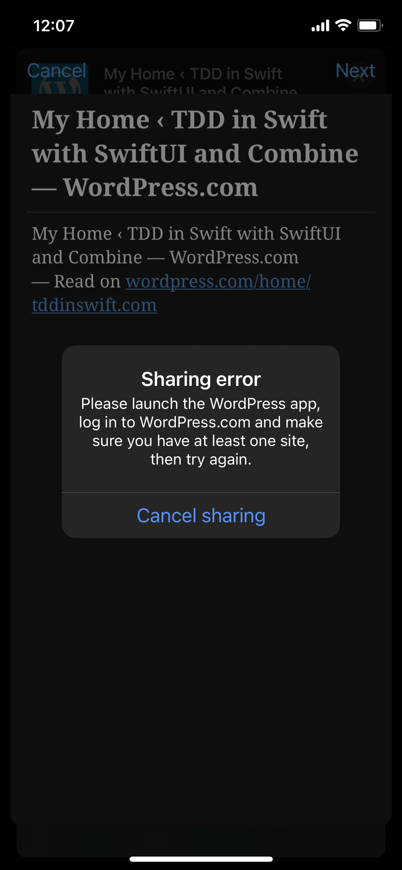Tap the cellular signal bars icon
Image resolution: width=402 pixels, height=870 pixels.
(x=320, y=25)
